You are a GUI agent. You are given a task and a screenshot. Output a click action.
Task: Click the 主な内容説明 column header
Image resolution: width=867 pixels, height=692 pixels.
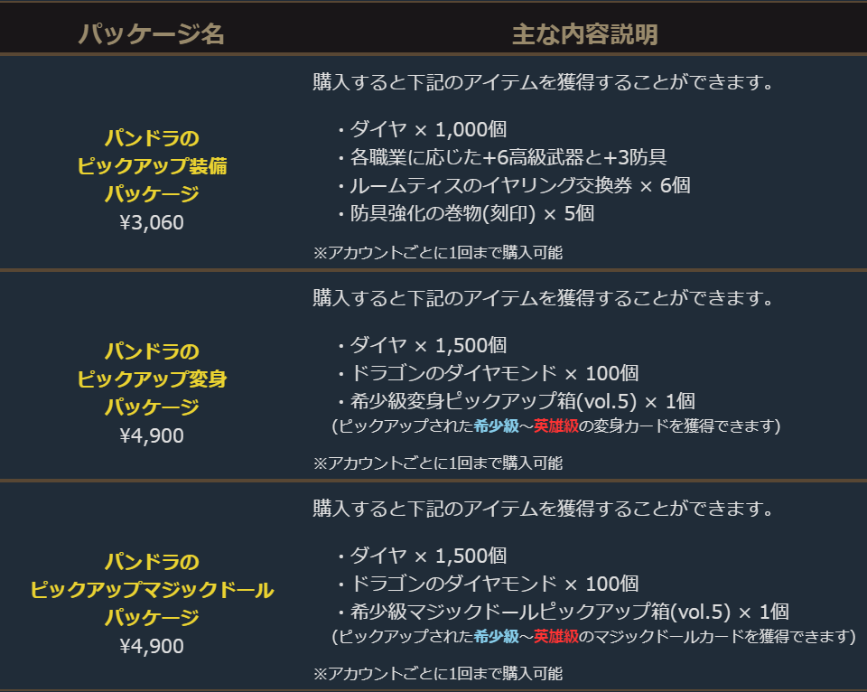pos(584,34)
